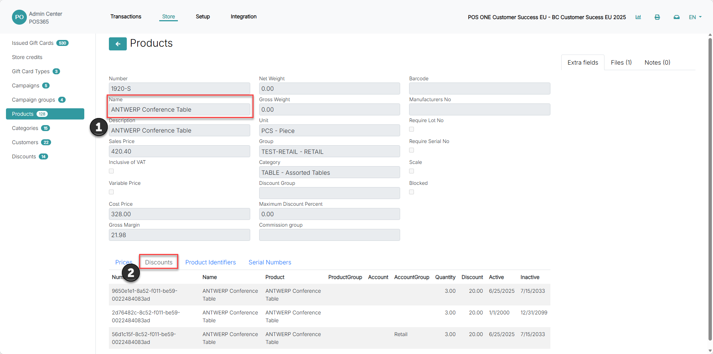Click the 12/31/2099 inactive date
Image resolution: width=713 pixels, height=354 pixels.
(534, 313)
